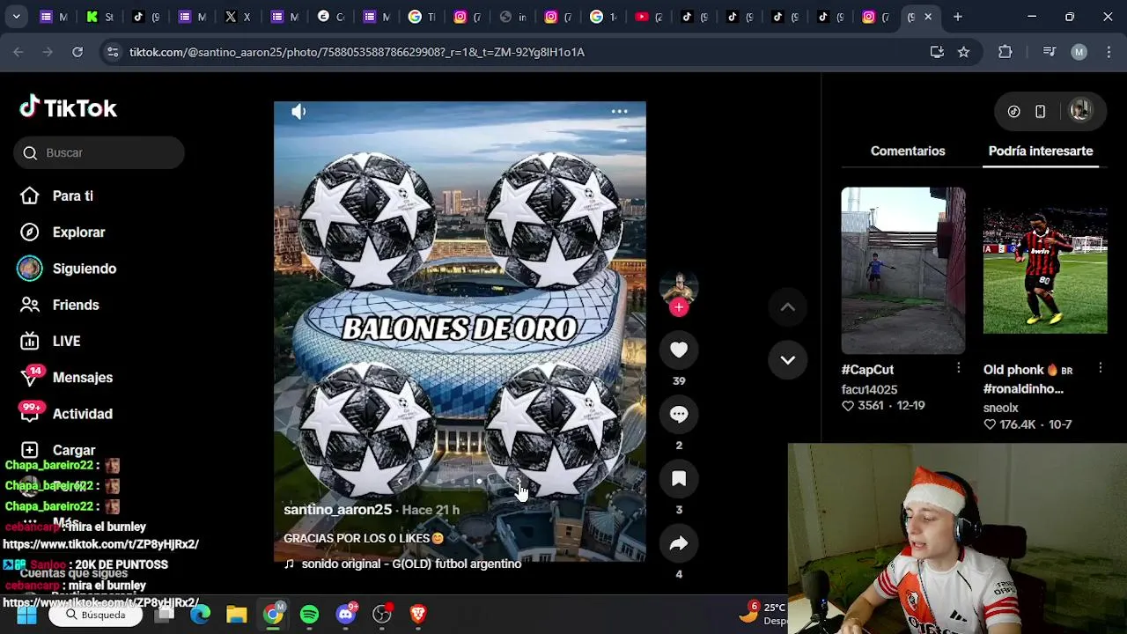The image size is (1127, 634).
Task: Open the get app phone icon
Action: coord(1040,112)
